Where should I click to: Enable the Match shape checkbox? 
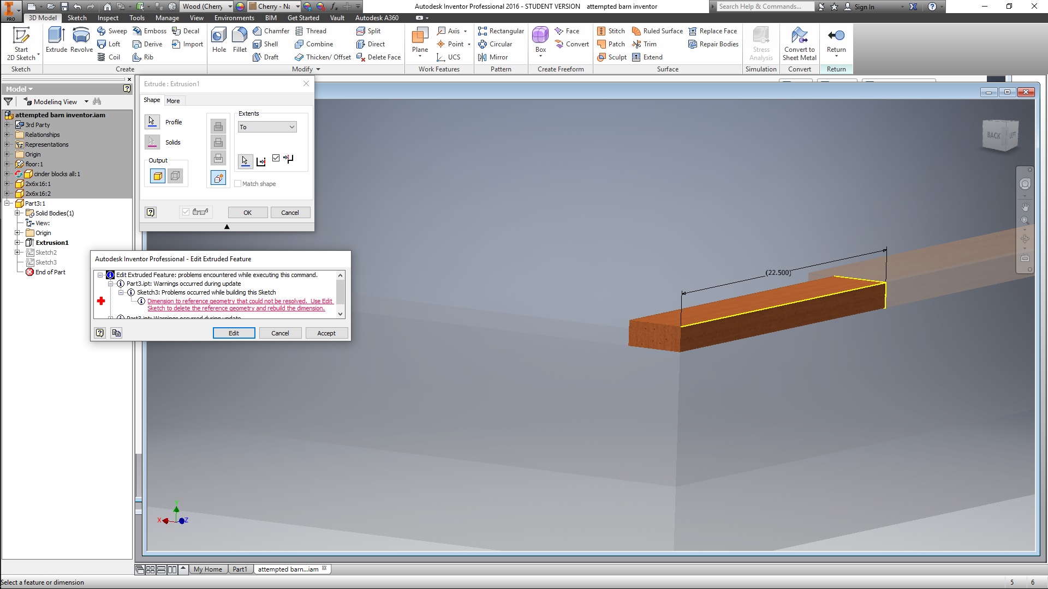click(238, 184)
